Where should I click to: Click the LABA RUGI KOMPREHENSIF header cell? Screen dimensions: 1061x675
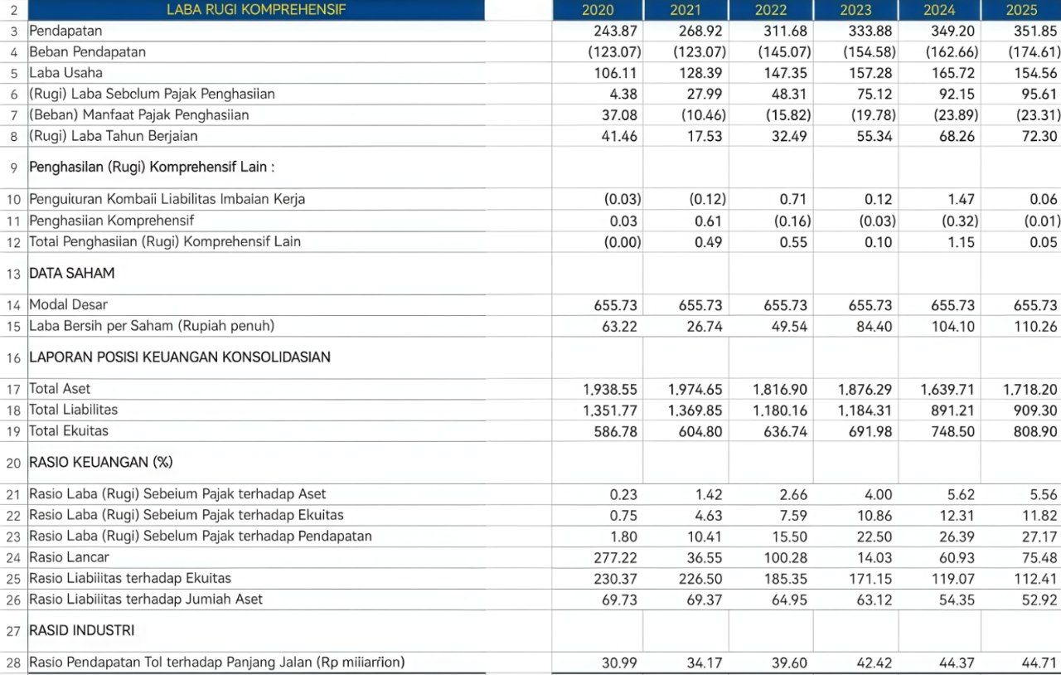256,10
